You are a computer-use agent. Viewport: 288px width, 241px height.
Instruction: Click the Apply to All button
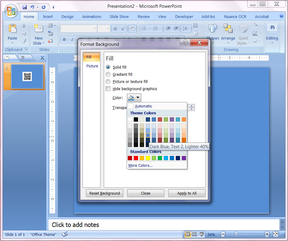187,193
